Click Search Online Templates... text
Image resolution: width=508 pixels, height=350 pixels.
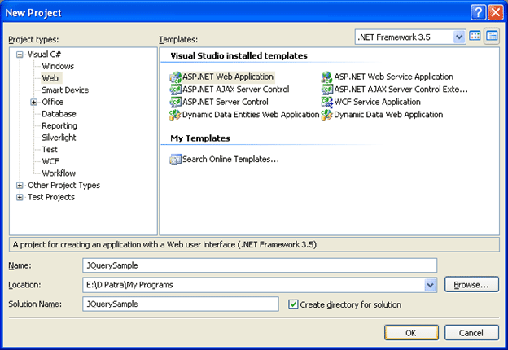click(230, 160)
